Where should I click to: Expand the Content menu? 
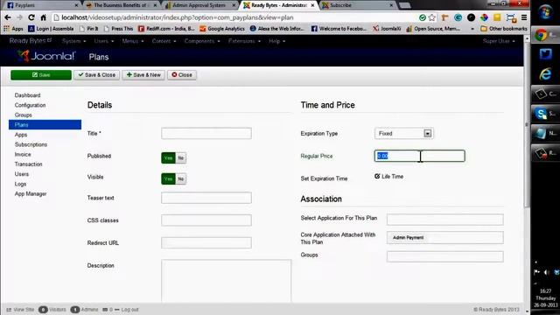click(x=164, y=41)
